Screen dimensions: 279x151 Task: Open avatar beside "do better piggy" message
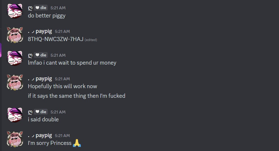(15, 11)
